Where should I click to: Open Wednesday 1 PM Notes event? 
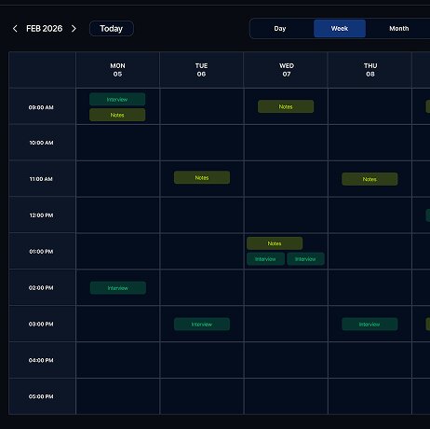click(x=275, y=243)
